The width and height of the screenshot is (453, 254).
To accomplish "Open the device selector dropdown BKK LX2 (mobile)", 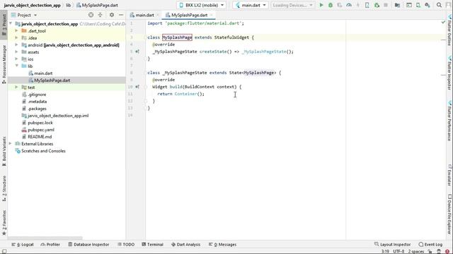I will 201,5.
